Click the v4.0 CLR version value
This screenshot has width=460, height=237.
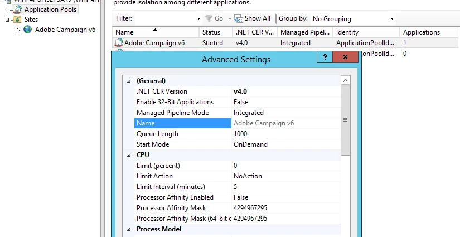pos(240,91)
